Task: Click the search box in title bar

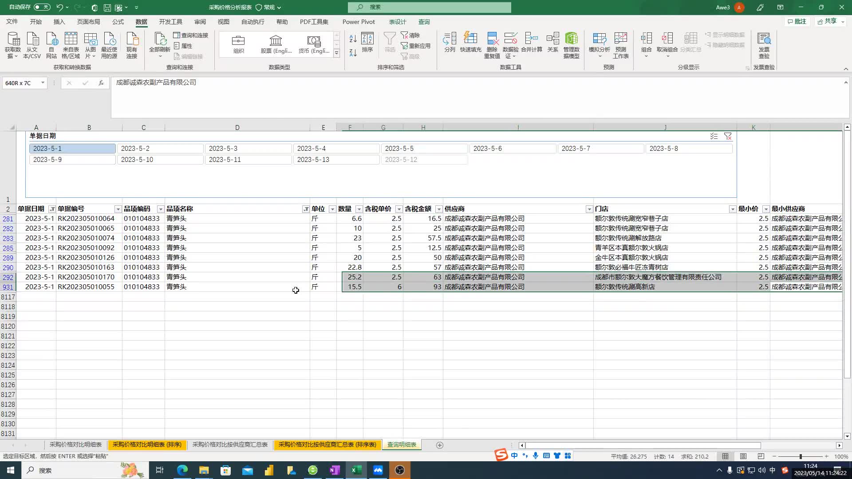Action: click(429, 7)
